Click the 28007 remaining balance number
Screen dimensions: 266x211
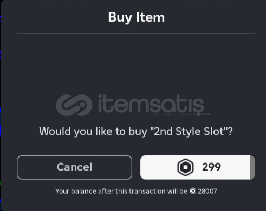[x=207, y=191]
